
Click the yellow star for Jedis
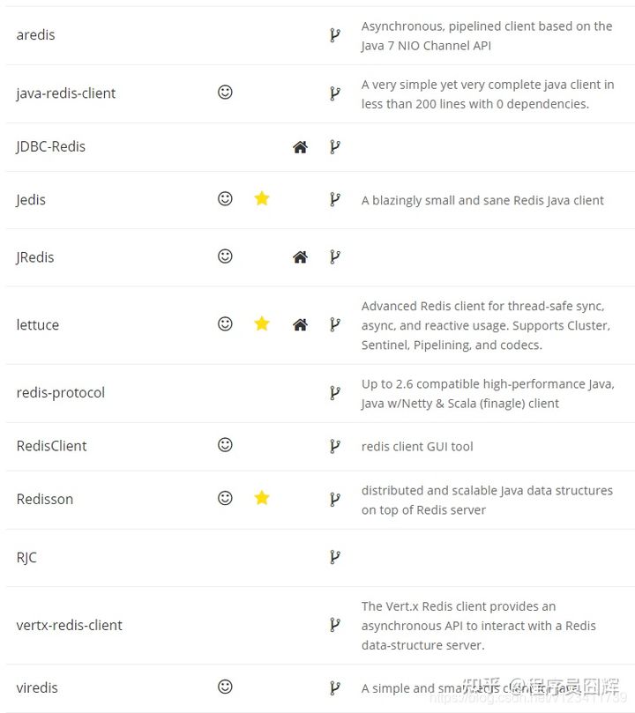[262, 199]
